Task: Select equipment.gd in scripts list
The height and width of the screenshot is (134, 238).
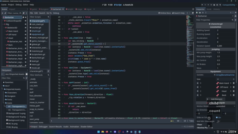Action: [38, 34]
